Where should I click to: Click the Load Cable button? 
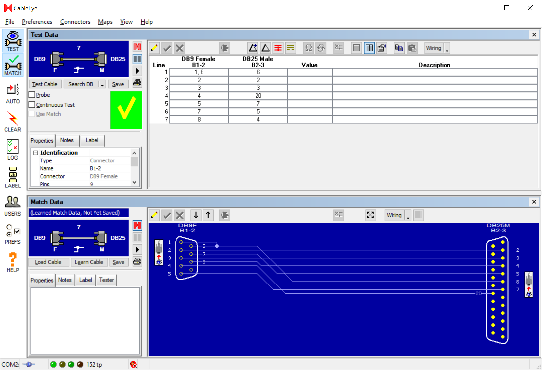point(48,262)
